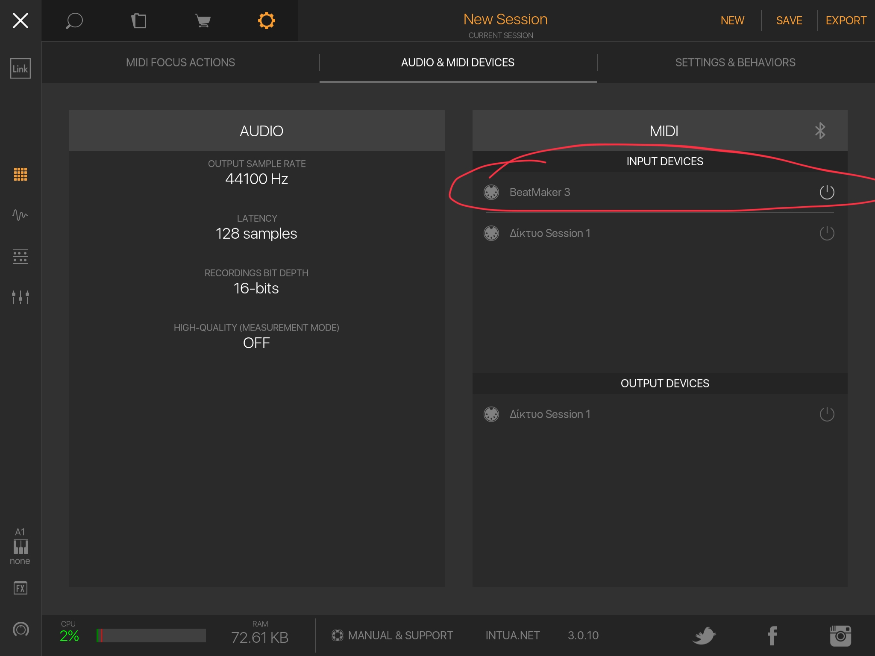
Task: Click the 72.61 KB RAM readout
Action: point(260,637)
